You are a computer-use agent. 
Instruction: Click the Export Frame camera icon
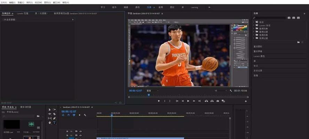(x=217, y=101)
